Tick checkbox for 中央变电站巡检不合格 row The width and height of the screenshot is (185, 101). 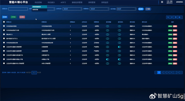pos(4,30)
